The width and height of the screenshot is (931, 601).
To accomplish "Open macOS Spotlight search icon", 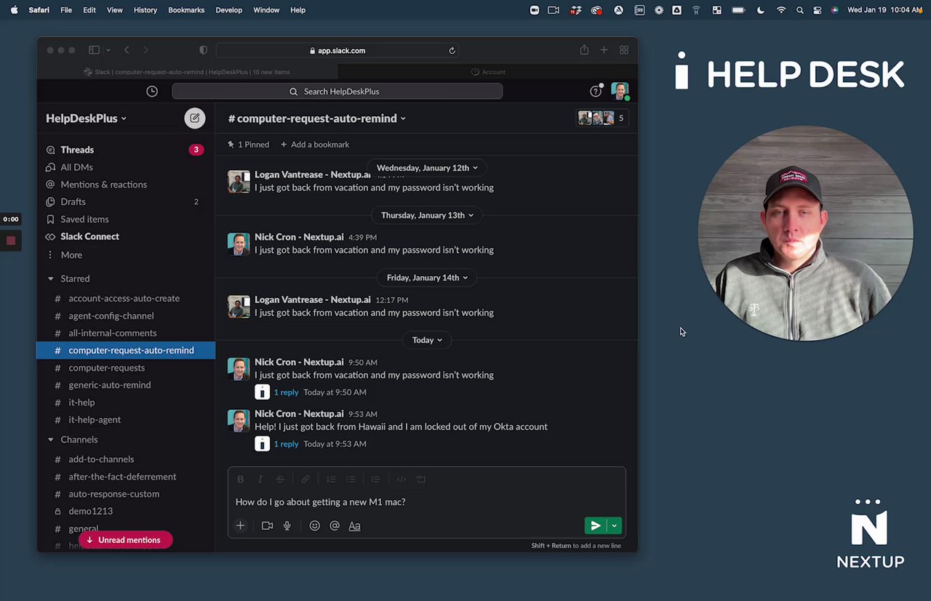I will tap(800, 10).
